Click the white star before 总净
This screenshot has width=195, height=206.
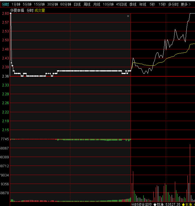click(155, 204)
